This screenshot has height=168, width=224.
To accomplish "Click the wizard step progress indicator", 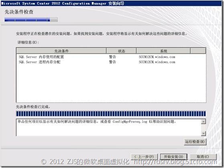I will (31, 20).
